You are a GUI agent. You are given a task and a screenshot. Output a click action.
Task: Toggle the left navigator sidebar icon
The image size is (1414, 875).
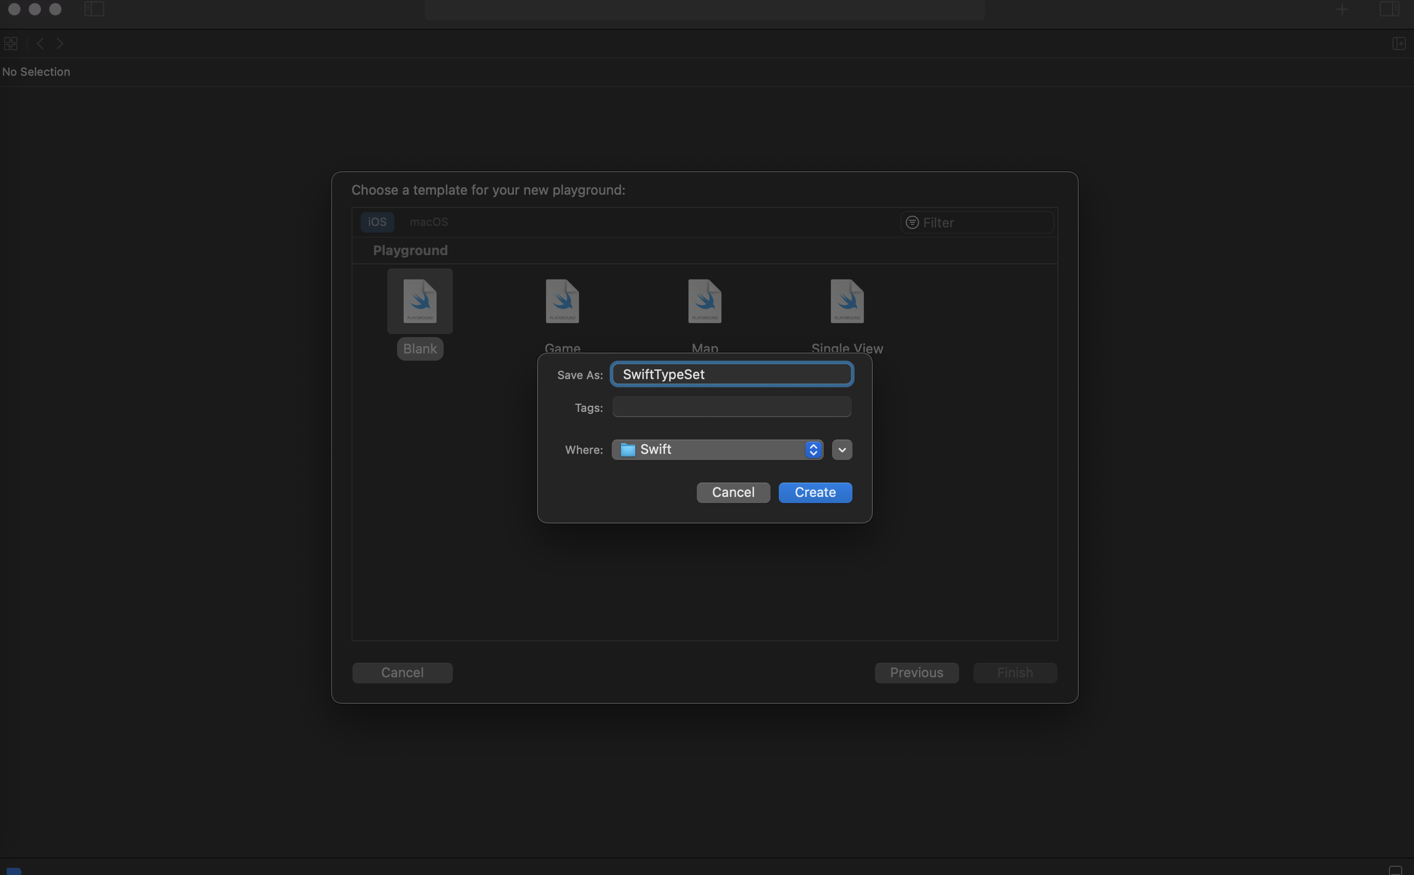[x=94, y=9]
